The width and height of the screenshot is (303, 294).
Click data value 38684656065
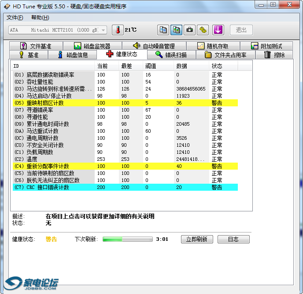click(191, 89)
